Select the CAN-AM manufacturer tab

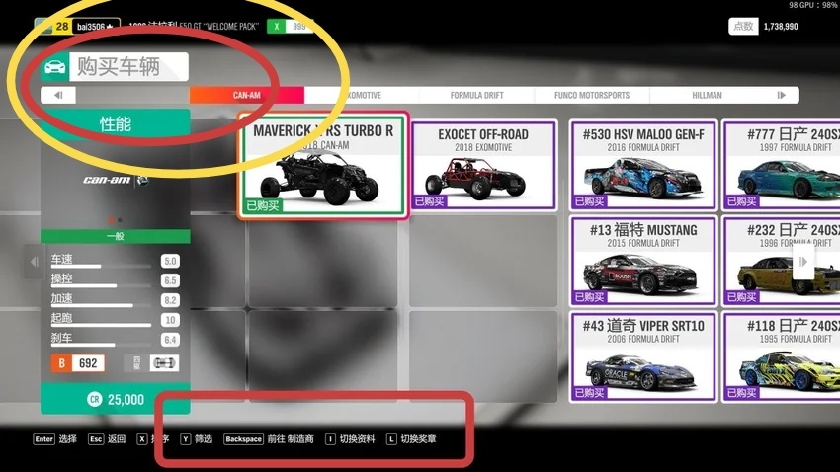coord(247,95)
